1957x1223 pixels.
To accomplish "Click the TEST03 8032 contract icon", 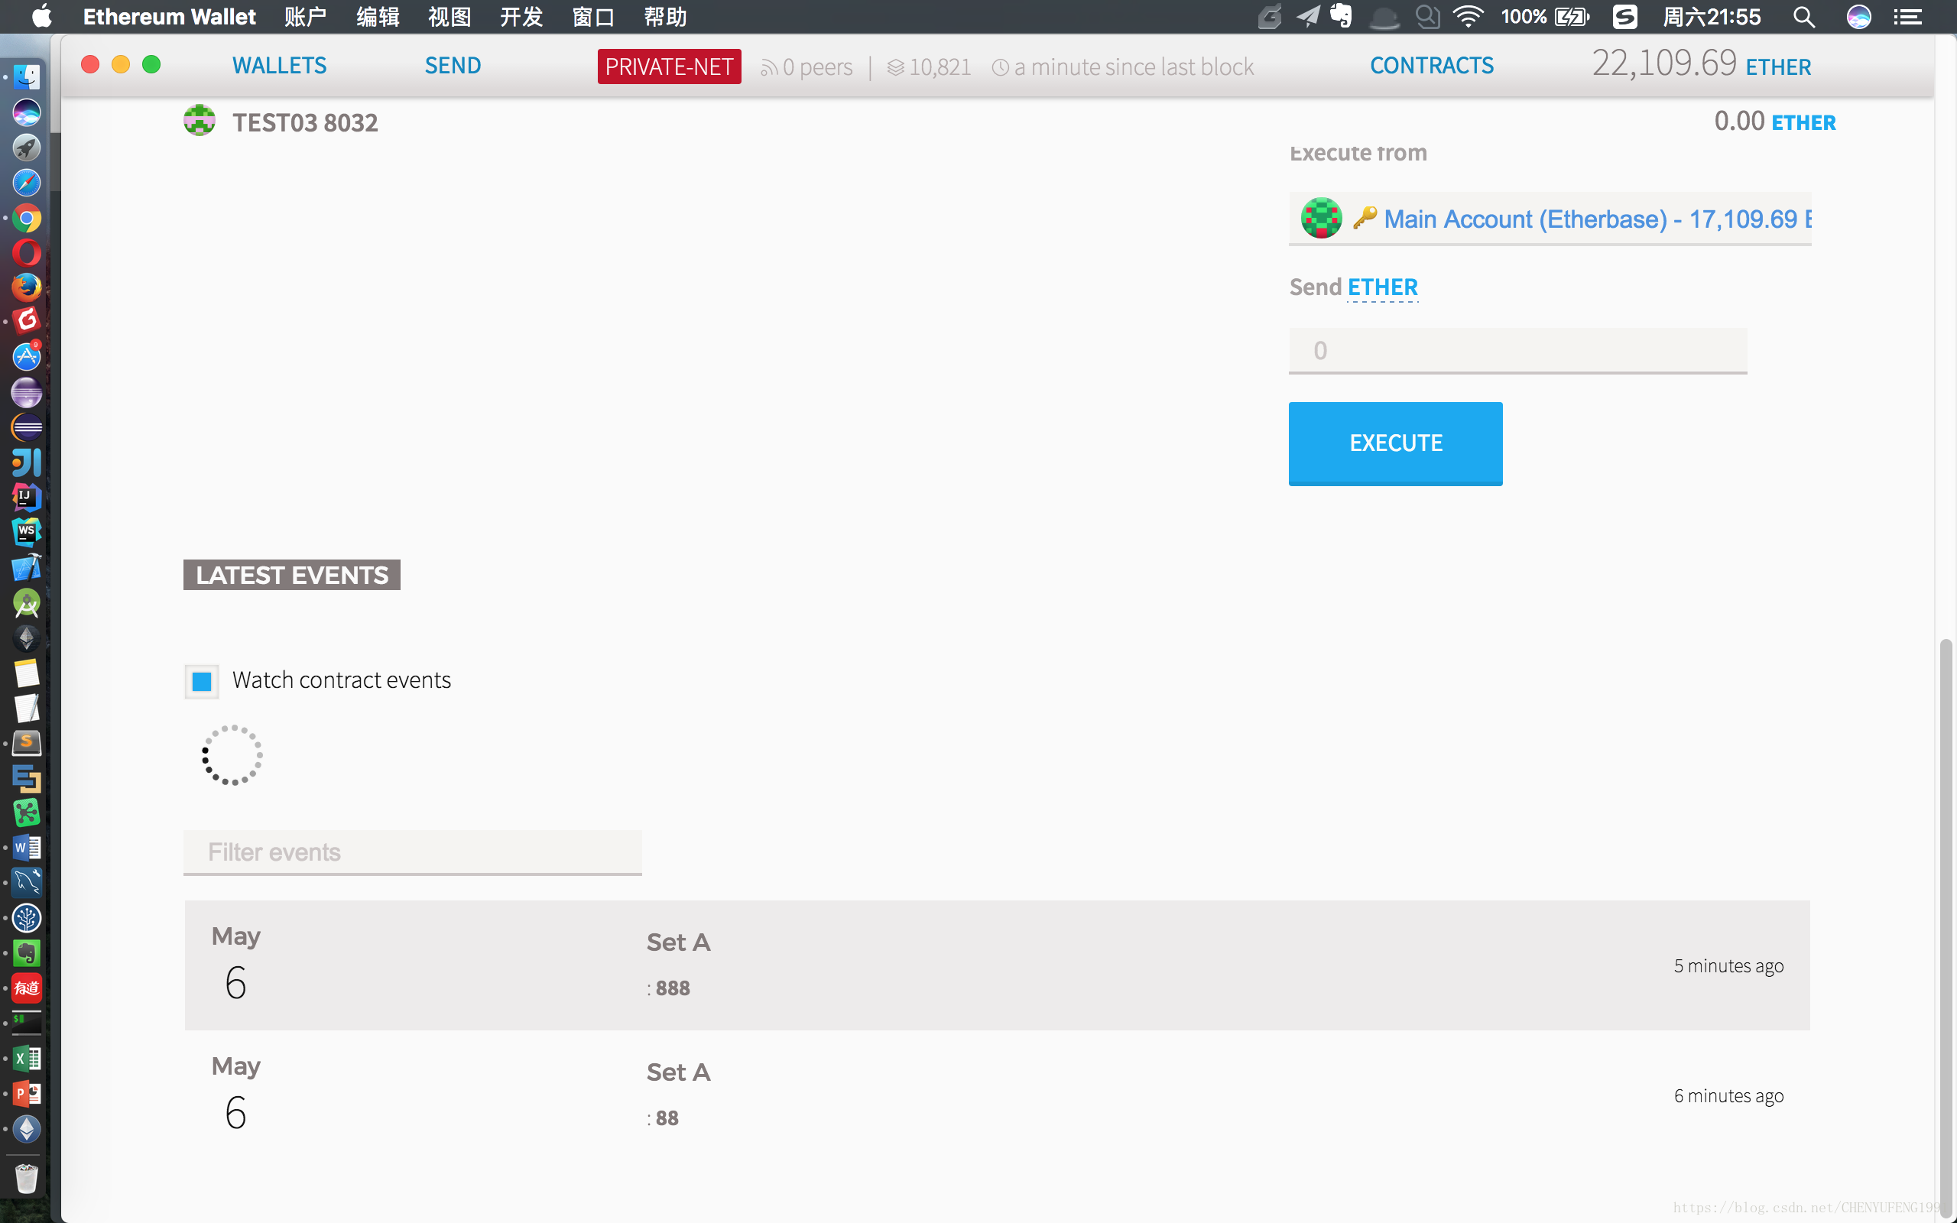I will [199, 122].
